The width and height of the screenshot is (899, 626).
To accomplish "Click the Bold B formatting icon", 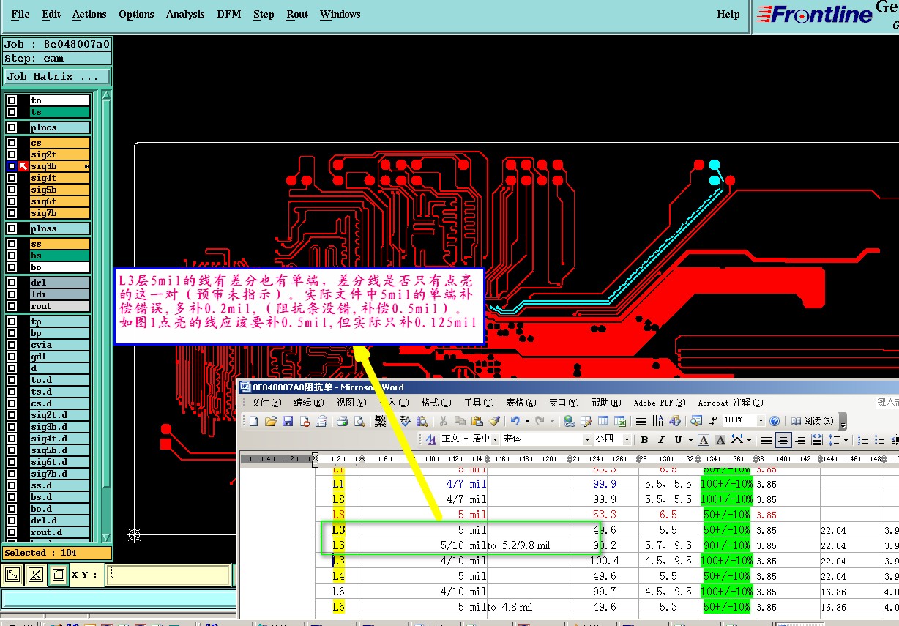I will (x=644, y=440).
